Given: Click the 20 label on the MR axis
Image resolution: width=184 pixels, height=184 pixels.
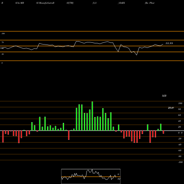Looking at the screenshot, I should tap(180, 127).
